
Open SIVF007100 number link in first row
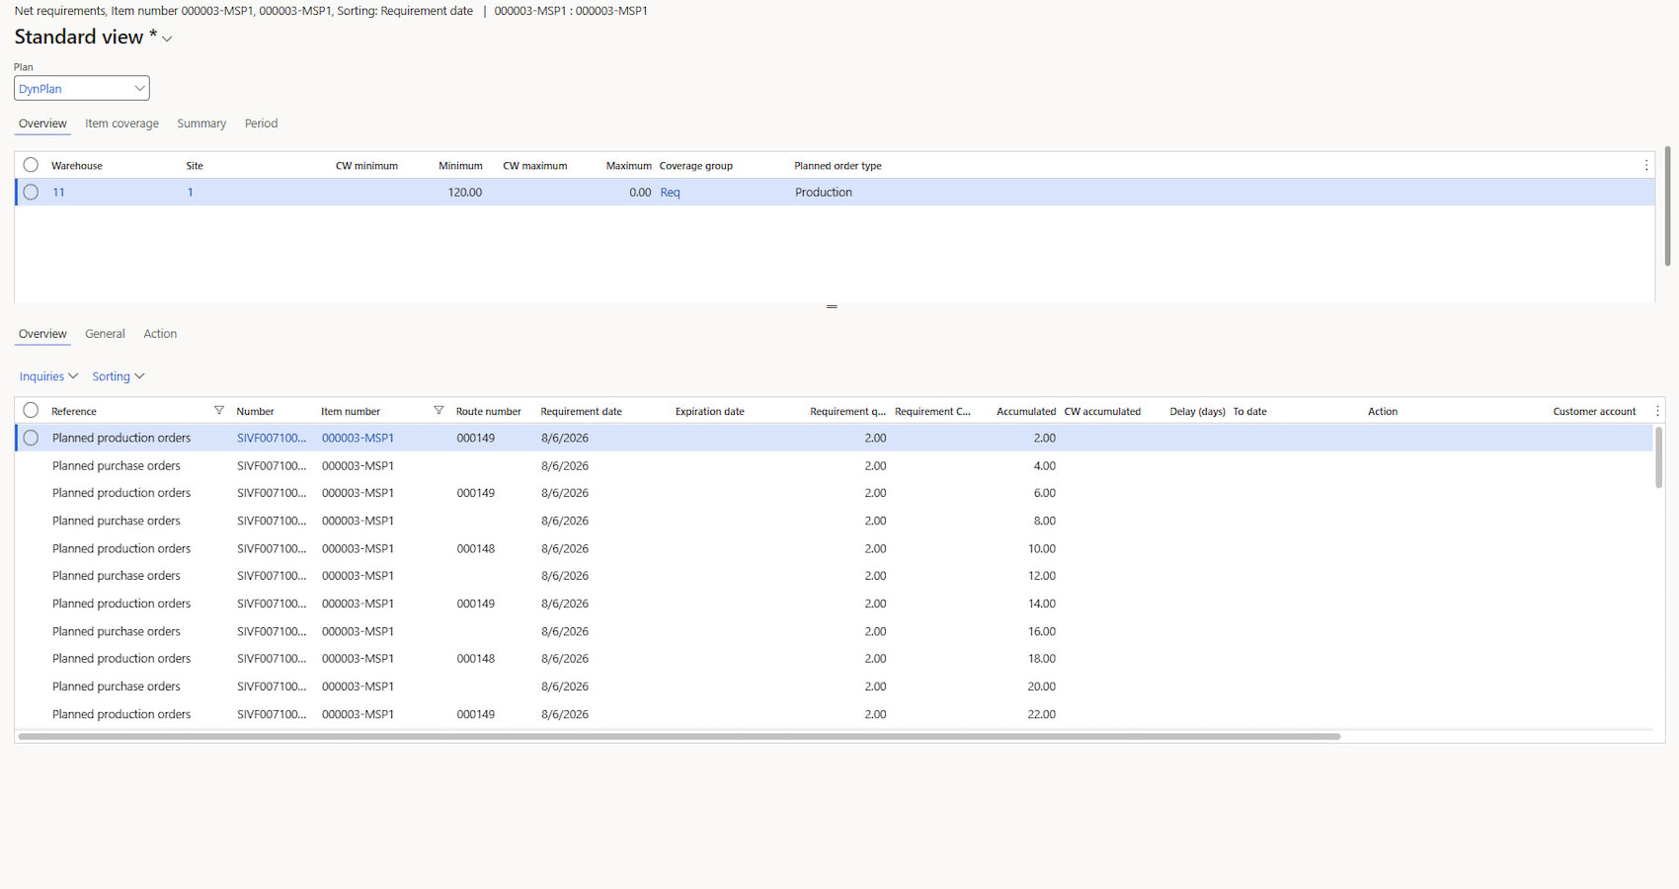pyautogui.click(x=272, y=438)
